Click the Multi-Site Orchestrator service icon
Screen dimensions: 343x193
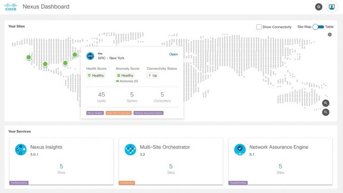[x=130, y=150]
